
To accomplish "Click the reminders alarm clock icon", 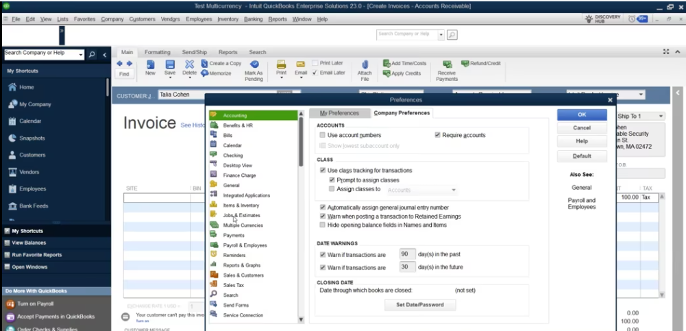I will point(631,19).
